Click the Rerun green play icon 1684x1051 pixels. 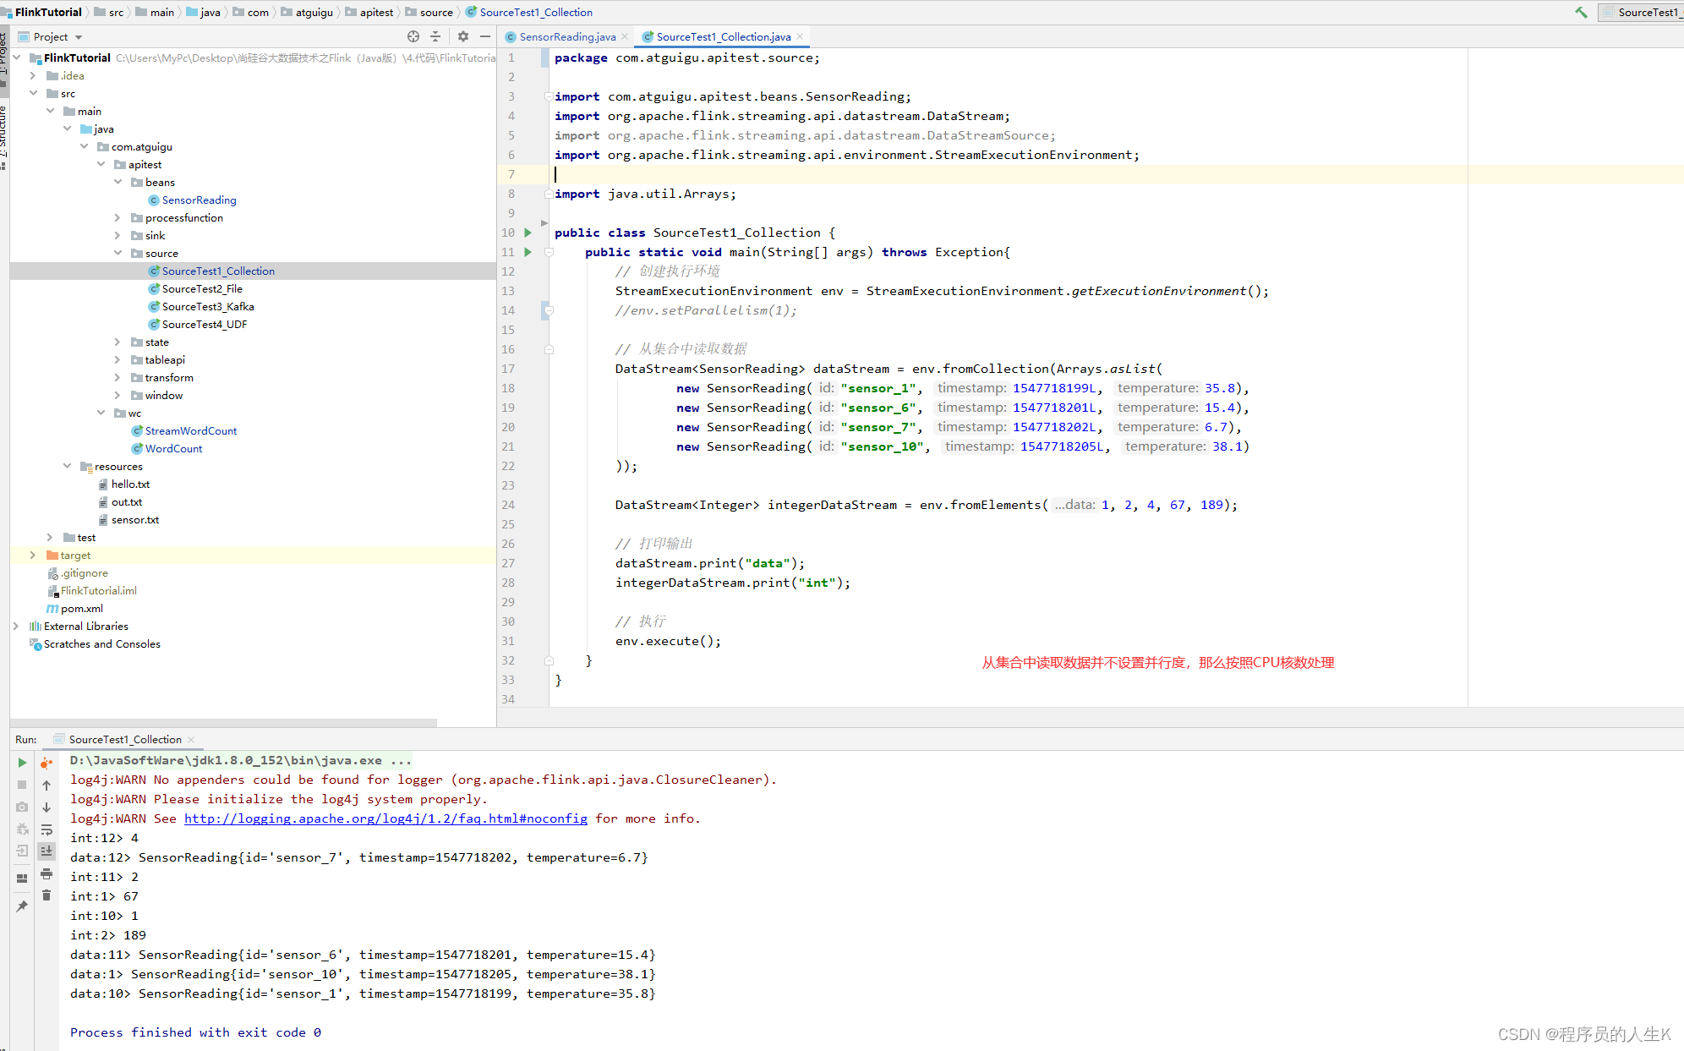22,763
